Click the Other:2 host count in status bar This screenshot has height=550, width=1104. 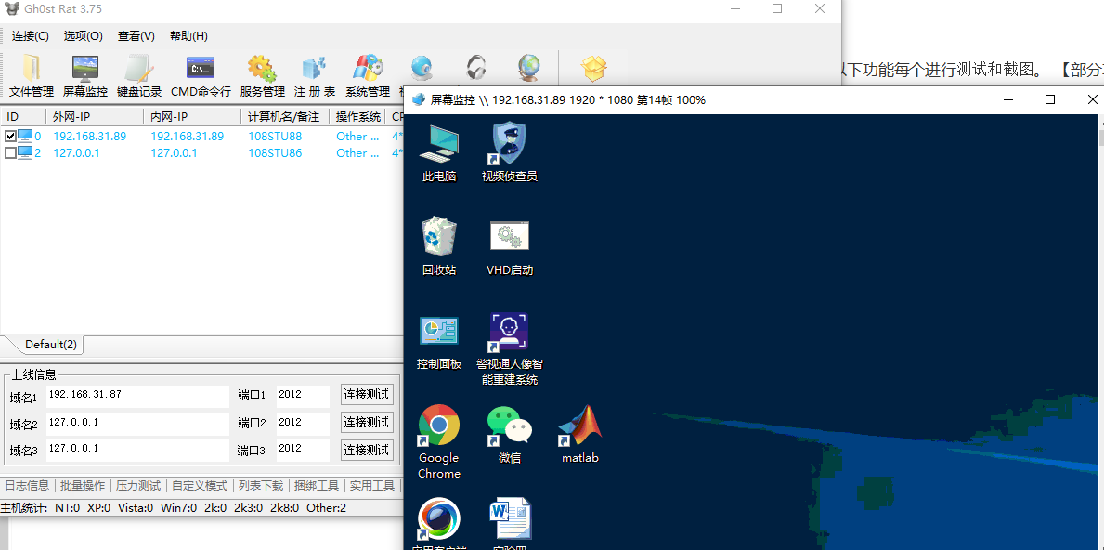326,508
